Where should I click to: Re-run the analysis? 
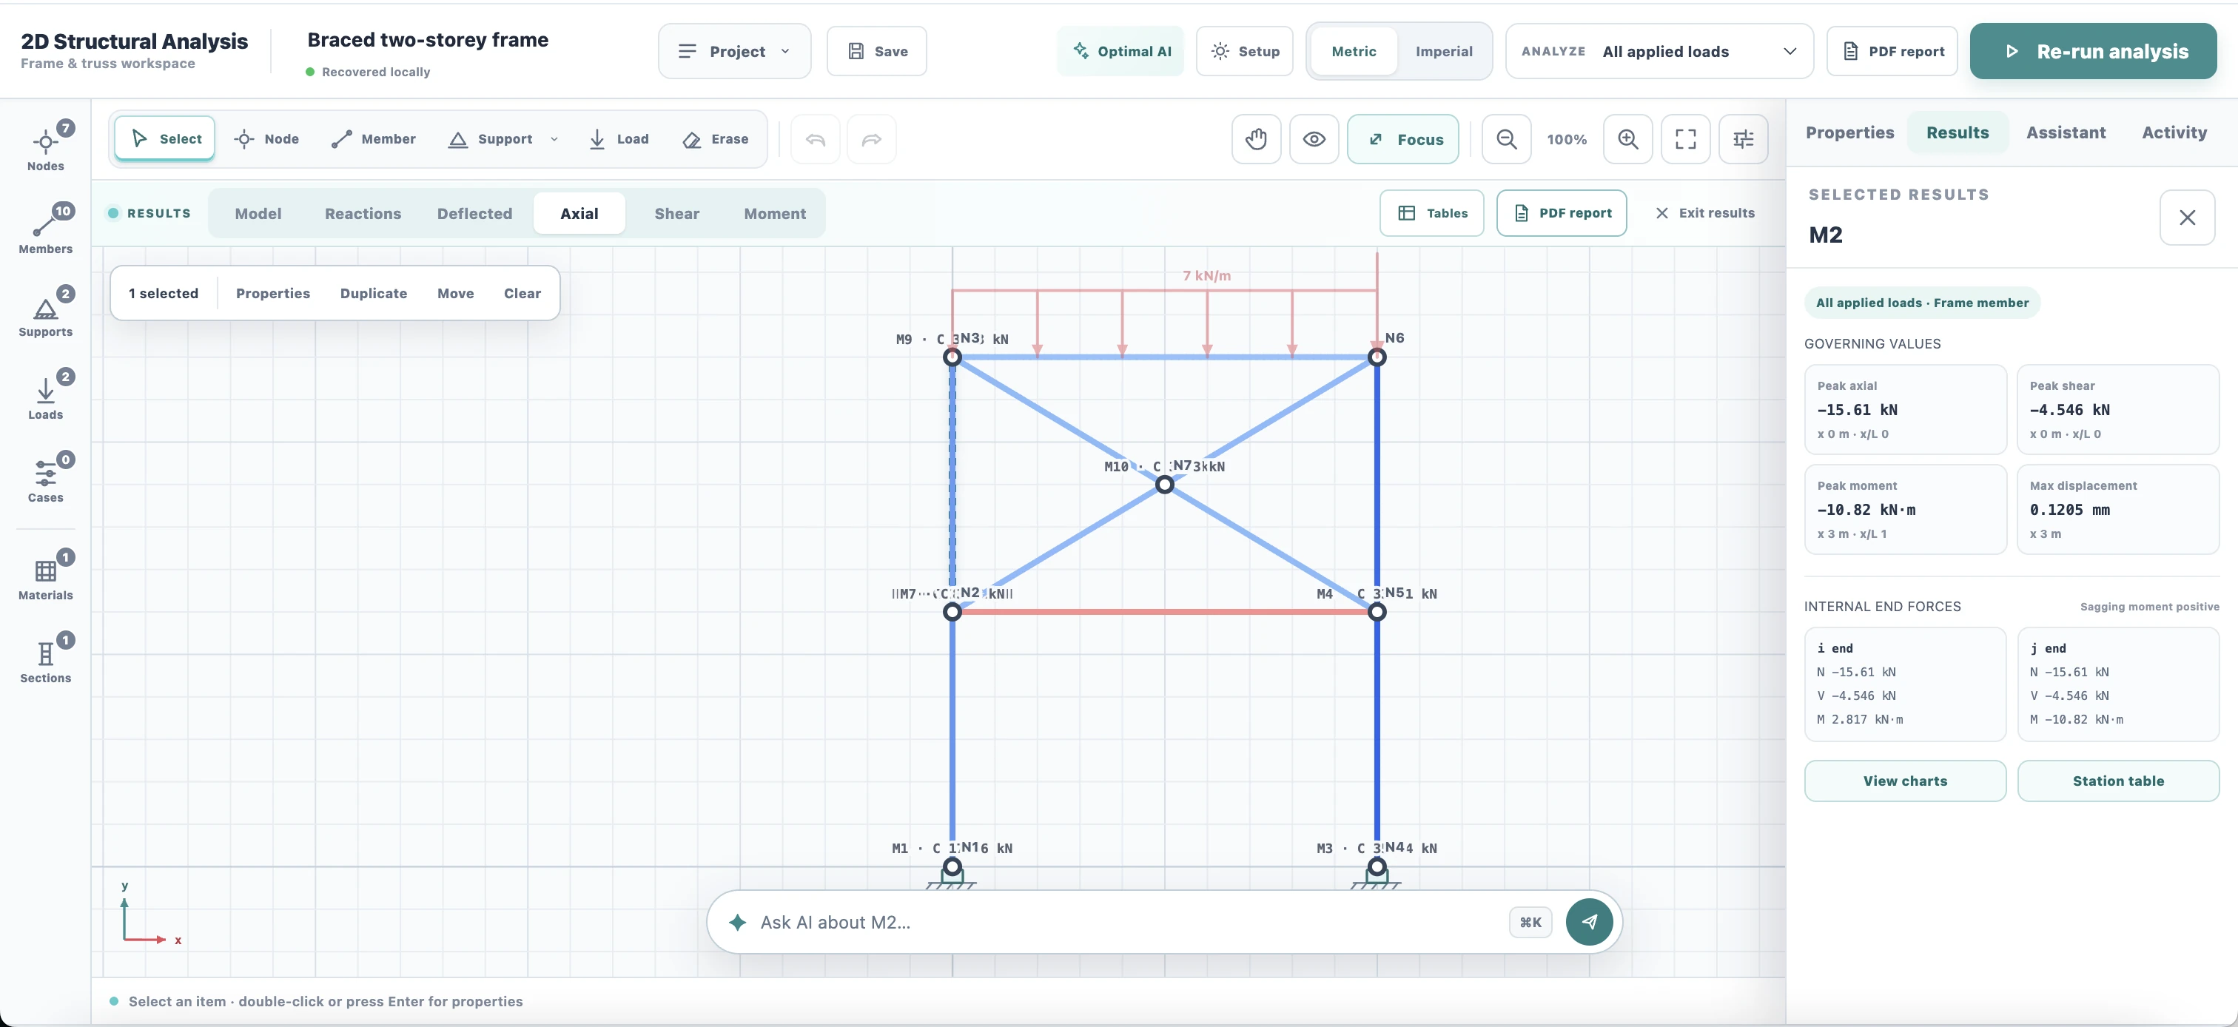[x=2093, y=51]
